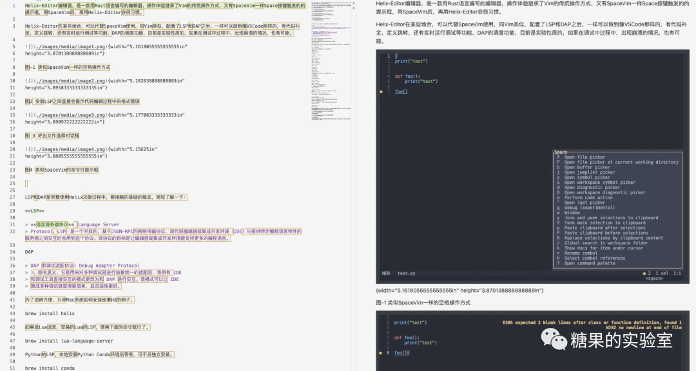Click source line 'LSP和DAP是完整使用Helix功能过程中...'
This screenshot has height=371, width=696.
pyautogui.click(x=106, y=197)
